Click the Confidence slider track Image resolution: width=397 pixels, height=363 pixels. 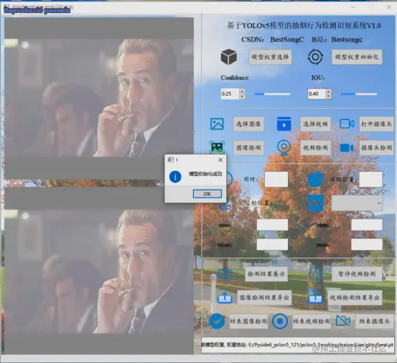(272, 93)
